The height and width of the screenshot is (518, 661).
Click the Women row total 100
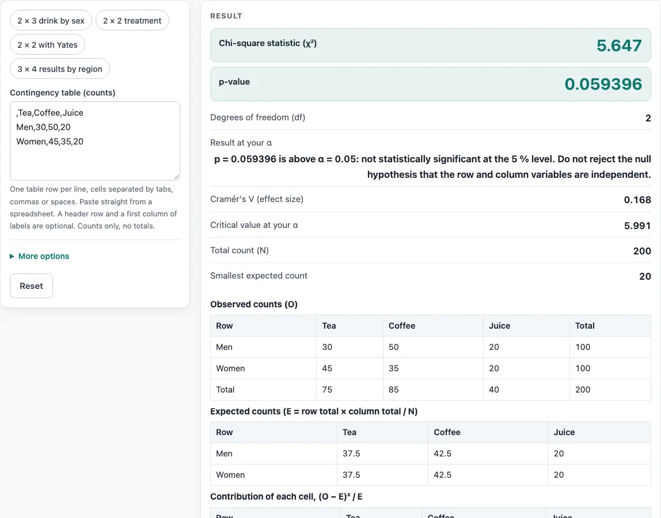tap(583, 368)
